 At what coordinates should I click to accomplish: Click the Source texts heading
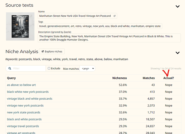[x=19, y=5]
